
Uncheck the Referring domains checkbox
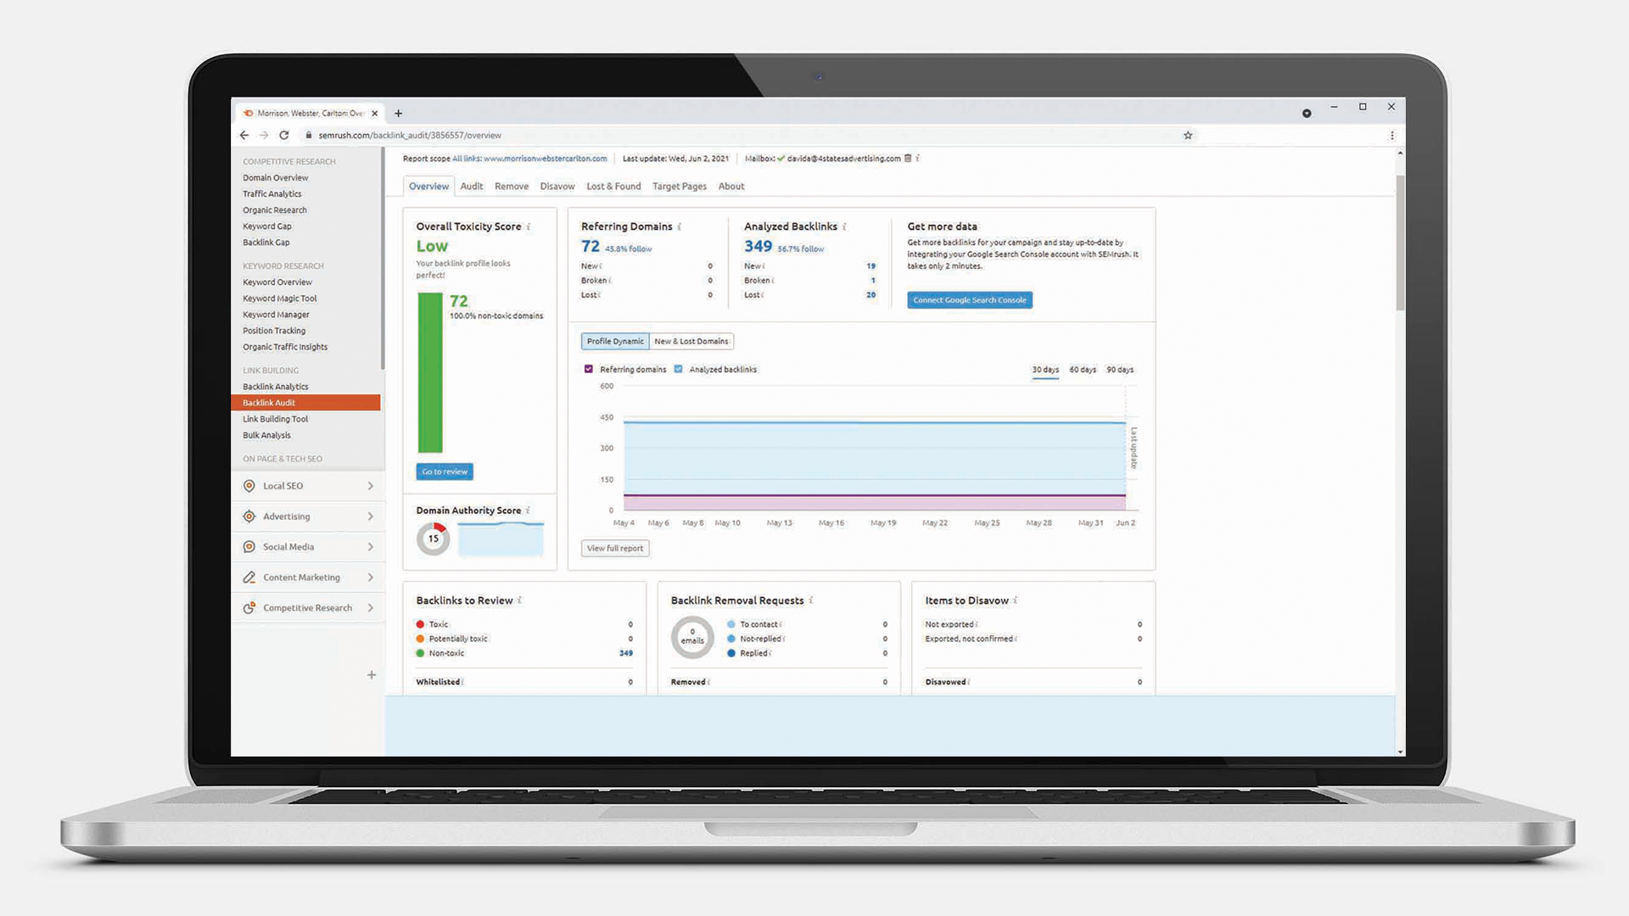coord(588,369)
